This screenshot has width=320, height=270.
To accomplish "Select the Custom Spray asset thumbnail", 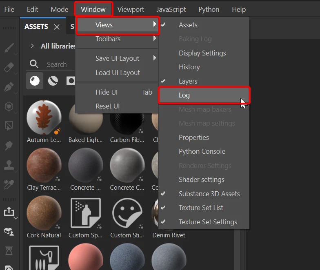I will pyautogui.click(x=86, y=213).
